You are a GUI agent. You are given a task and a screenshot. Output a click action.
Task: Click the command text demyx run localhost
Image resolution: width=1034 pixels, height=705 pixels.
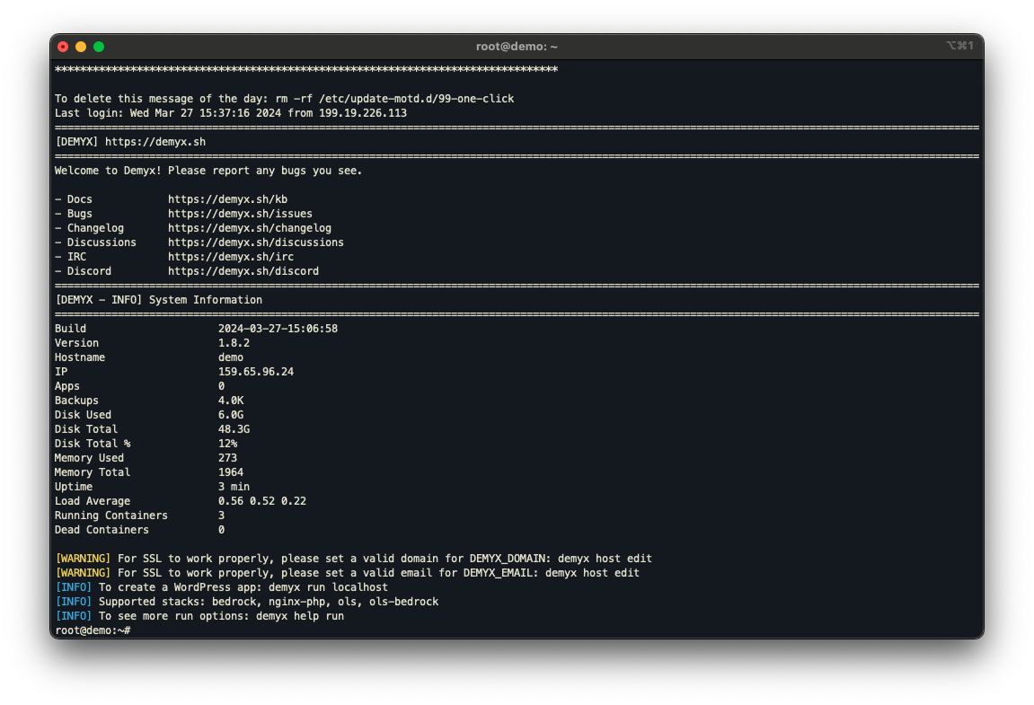click(x=328, y=587)
